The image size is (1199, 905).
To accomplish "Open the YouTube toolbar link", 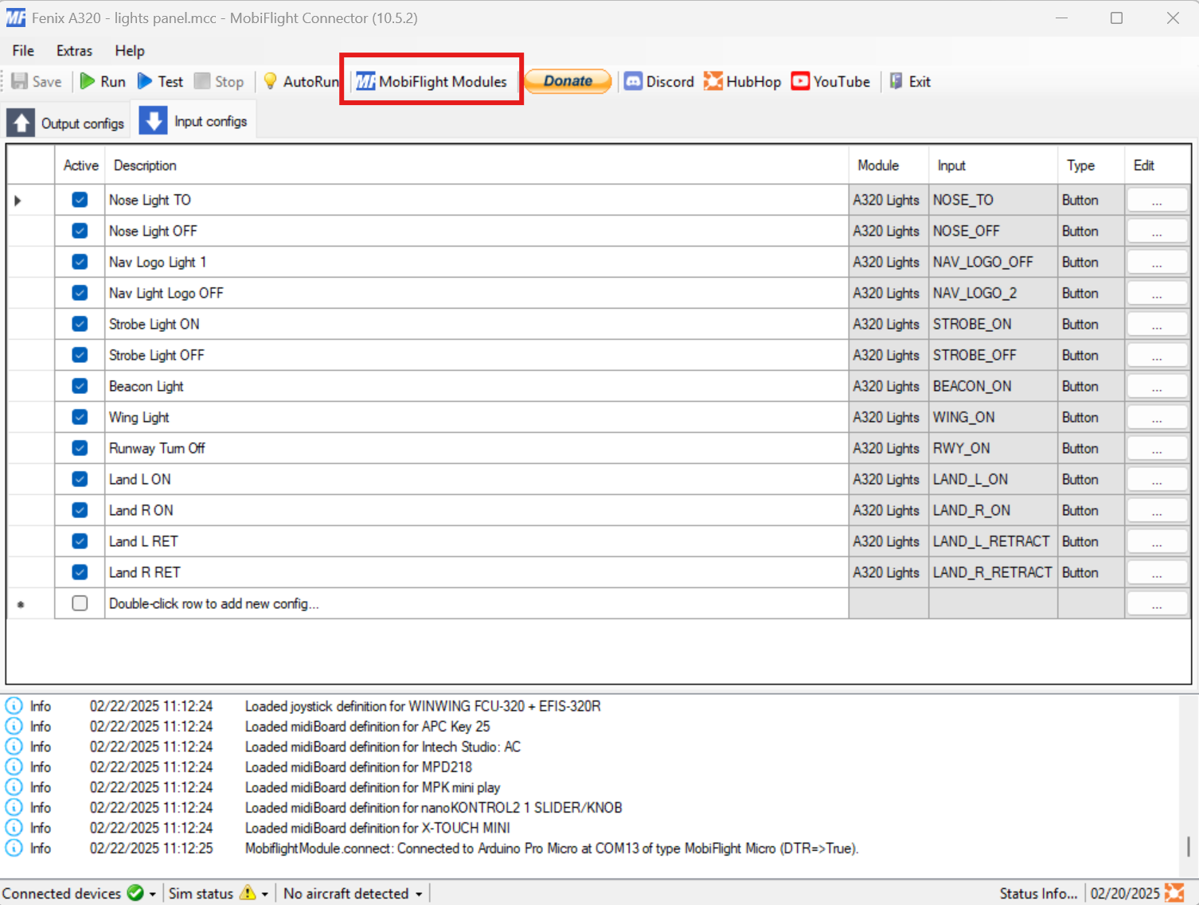I will click(830, 81).
